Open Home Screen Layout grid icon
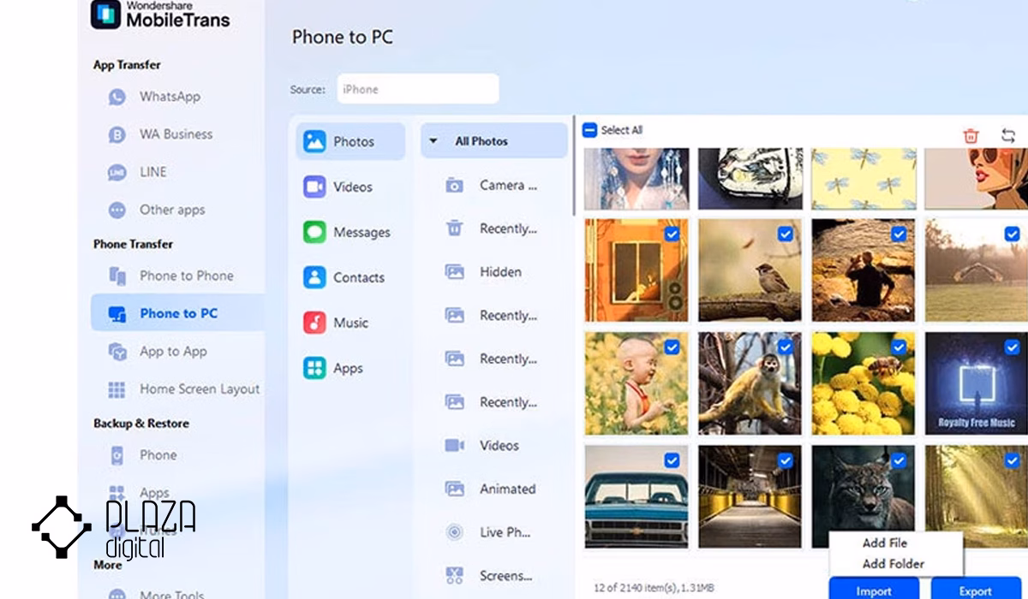 click(x=117, y=389)
